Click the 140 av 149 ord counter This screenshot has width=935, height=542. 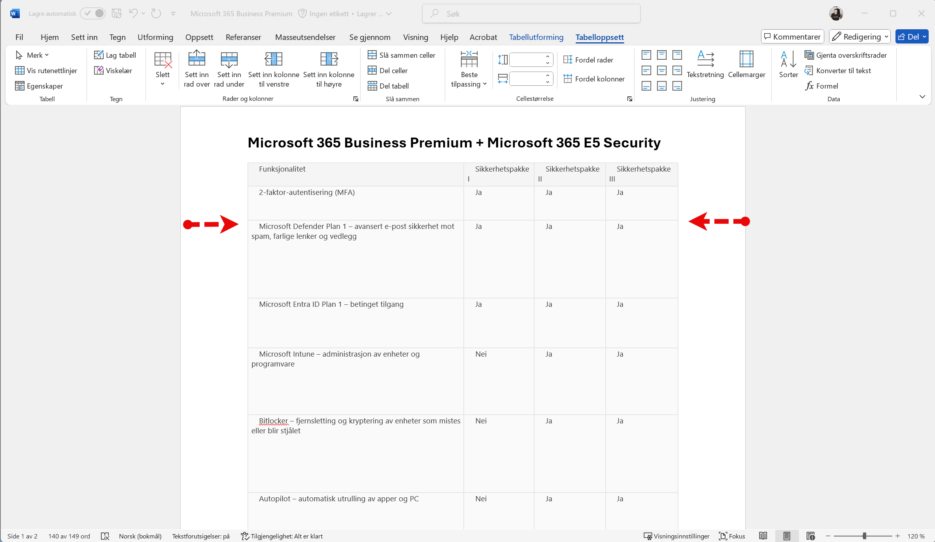pos(69,536)
